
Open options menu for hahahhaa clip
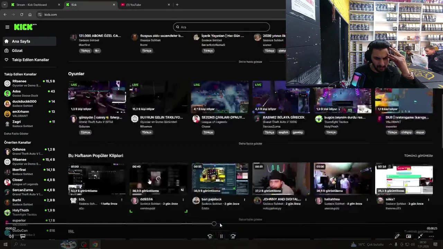click(367, 200)
